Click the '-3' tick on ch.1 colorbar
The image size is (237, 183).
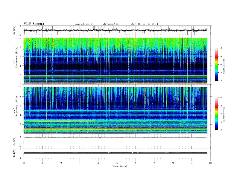(x=221, y=48)
